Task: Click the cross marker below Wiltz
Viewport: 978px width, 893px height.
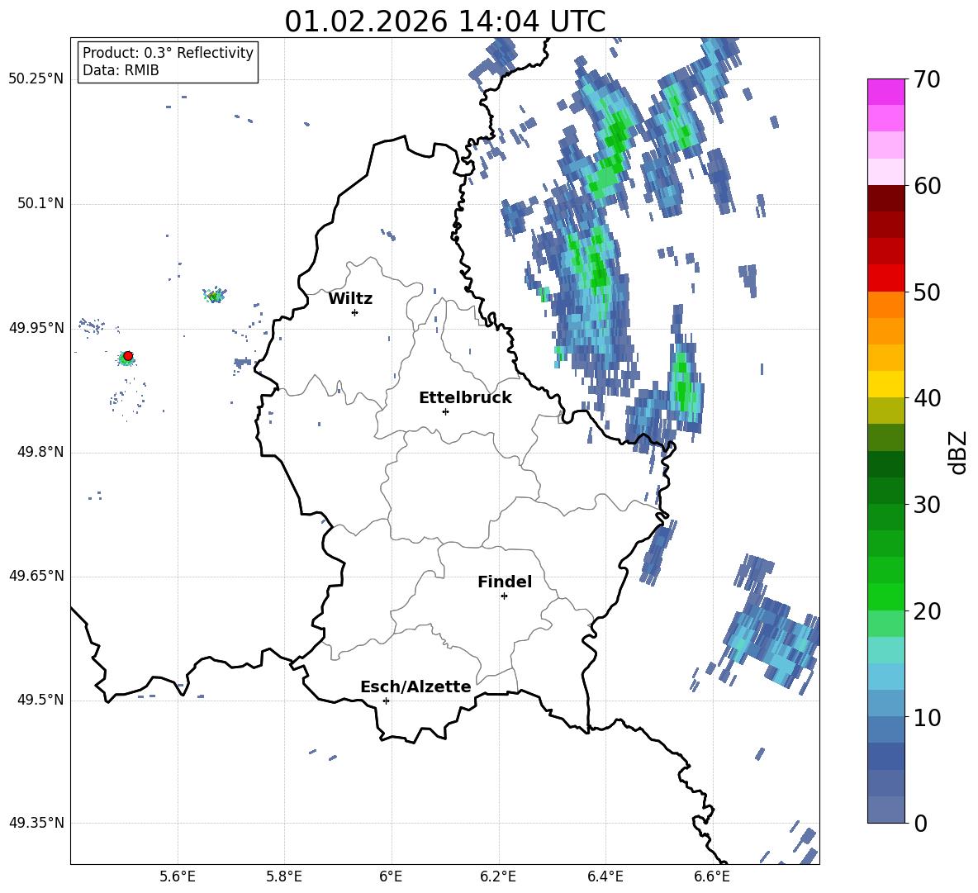Action: [355, 312]
